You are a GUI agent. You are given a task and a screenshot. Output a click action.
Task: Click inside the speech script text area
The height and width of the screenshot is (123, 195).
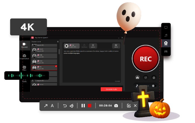coord(92,66)
